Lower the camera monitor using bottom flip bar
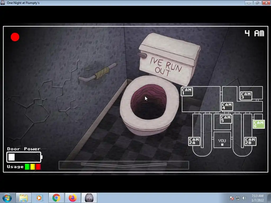 pos(124,165)
